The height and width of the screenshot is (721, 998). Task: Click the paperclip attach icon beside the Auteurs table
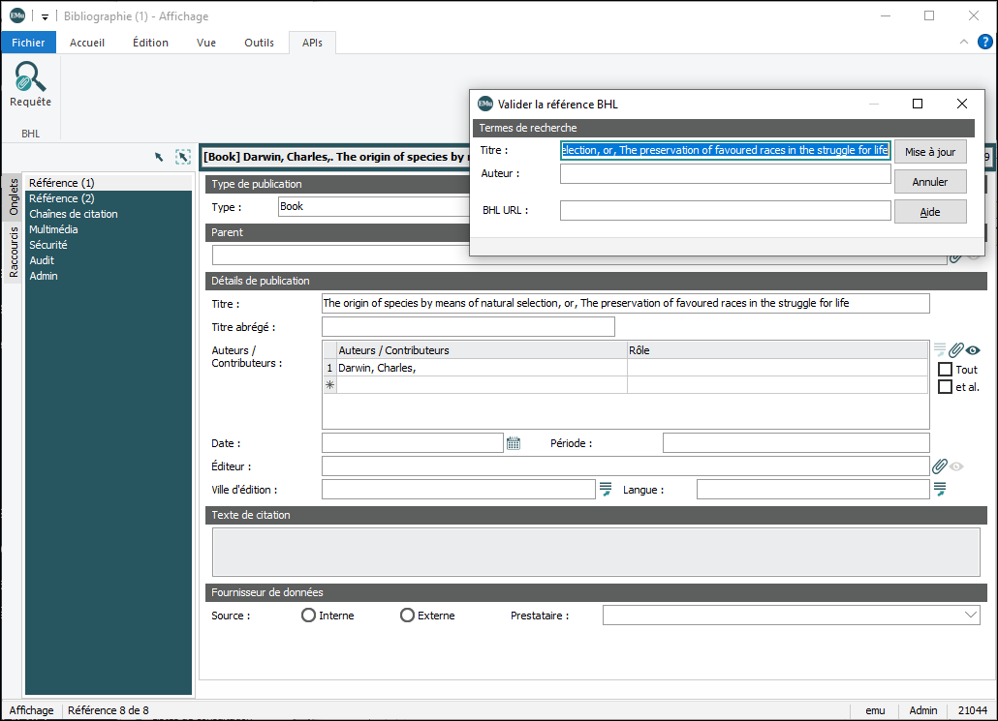point(955,350)
